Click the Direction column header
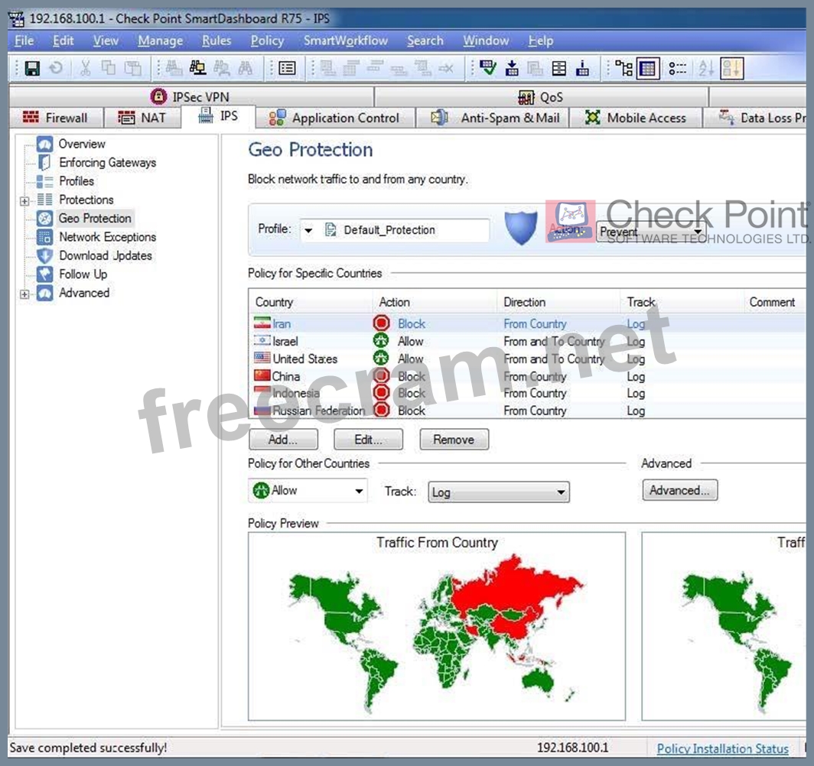The height and width of the screenshot is (766, 814). coord(524,302)
